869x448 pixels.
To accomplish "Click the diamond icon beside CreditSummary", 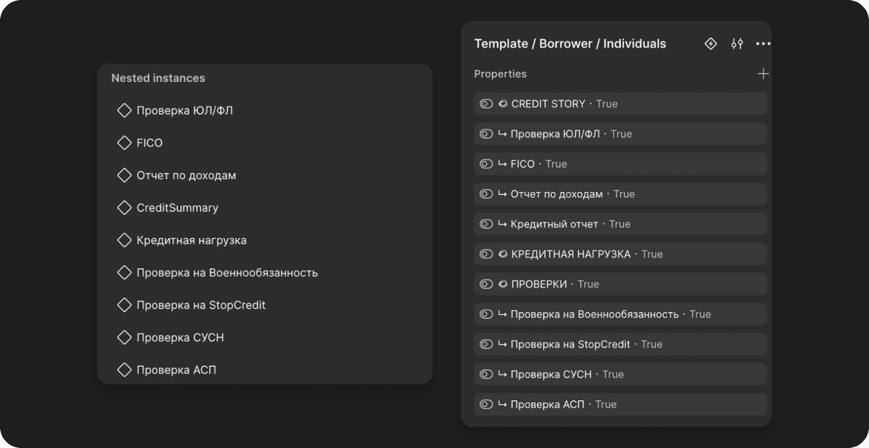I will 124,207.
